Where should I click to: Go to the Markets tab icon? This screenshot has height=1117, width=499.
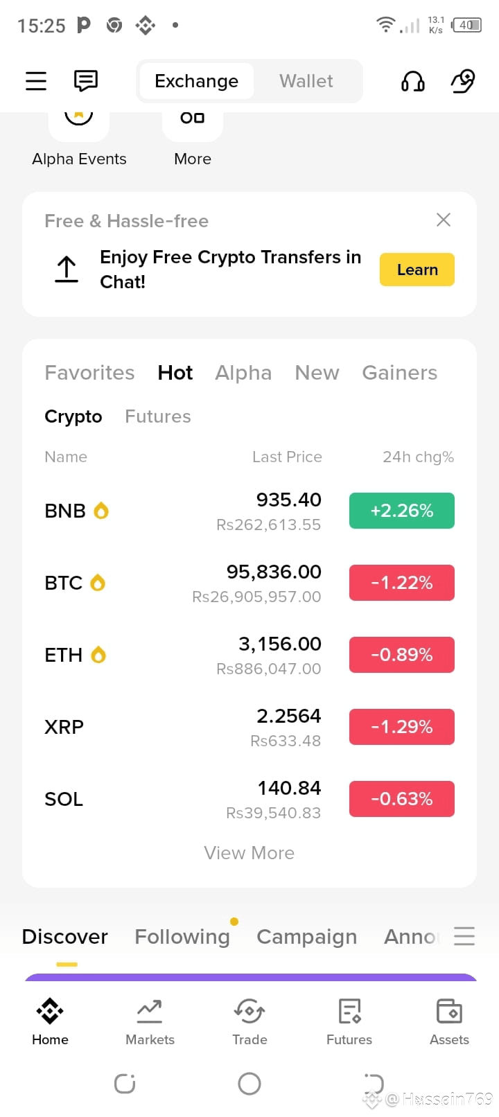coord(150,1011)
